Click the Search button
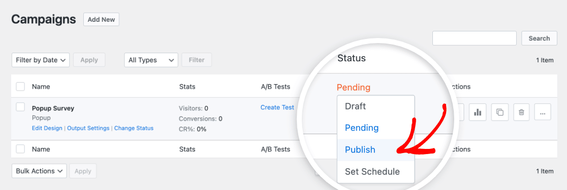Viewport: 567px width, 190px height. (x=539, y=38)
